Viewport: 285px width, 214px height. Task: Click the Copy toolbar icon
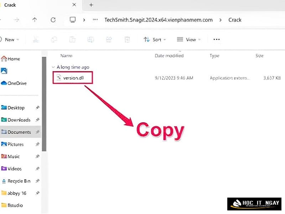(54, 40)
